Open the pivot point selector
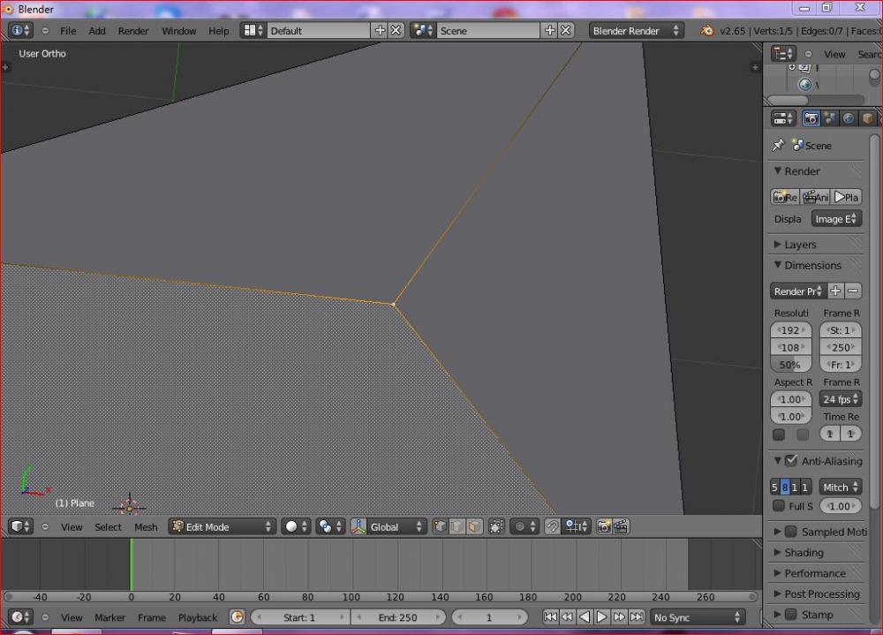The width and height of the screenshot is (883, 635). [x=330, y=526]
